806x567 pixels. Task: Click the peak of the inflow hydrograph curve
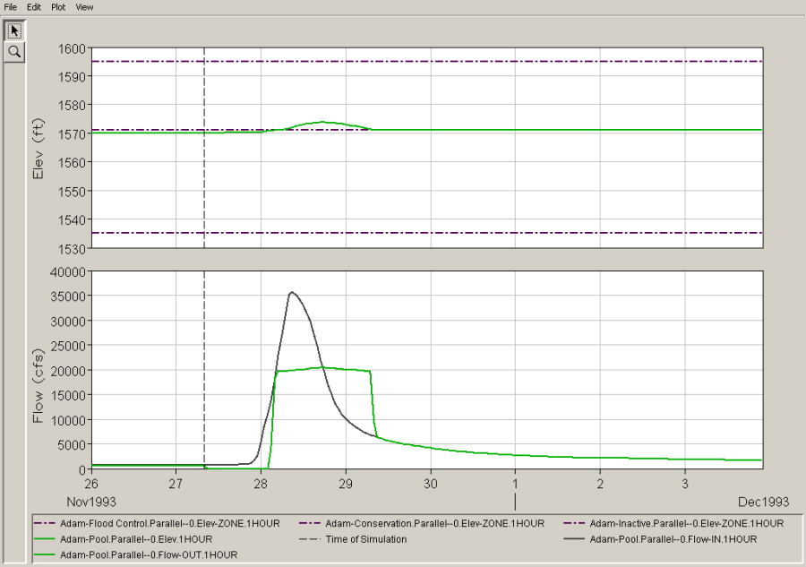292,292
